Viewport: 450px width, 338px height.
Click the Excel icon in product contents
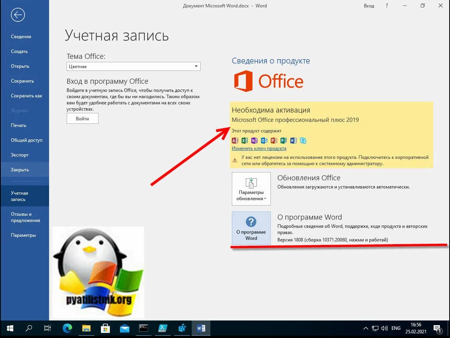click(x=245, y=140)
